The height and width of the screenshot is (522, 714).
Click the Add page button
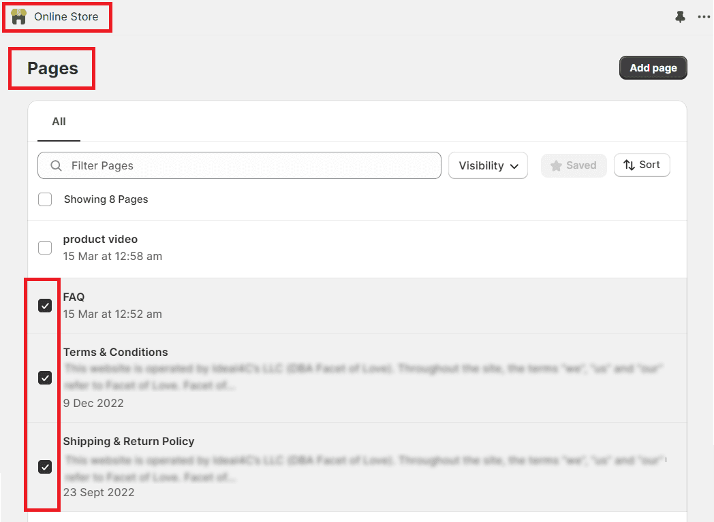652,67
